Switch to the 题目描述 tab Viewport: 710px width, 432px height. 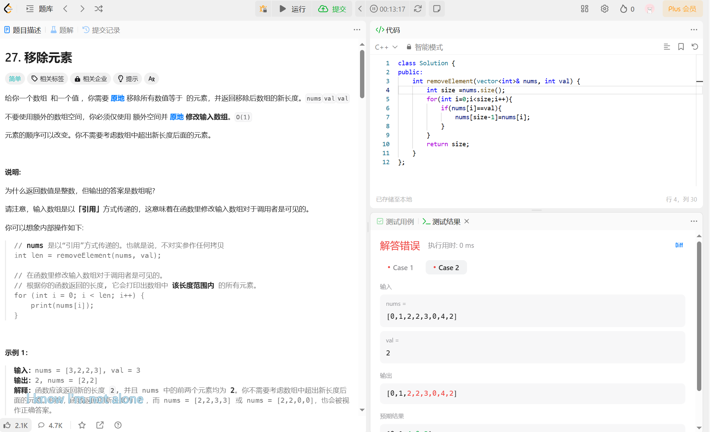(x=23, y=30)
